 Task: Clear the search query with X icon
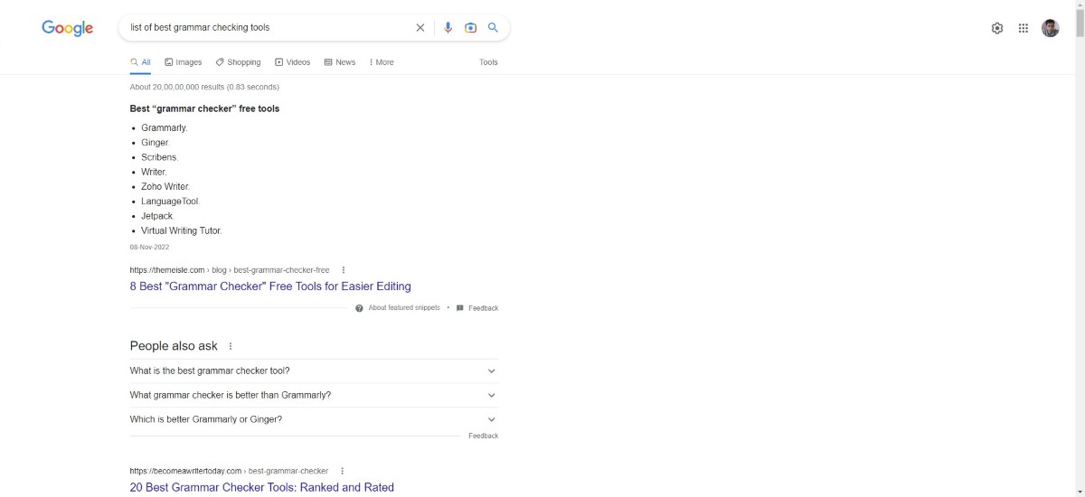pos(420,28)
